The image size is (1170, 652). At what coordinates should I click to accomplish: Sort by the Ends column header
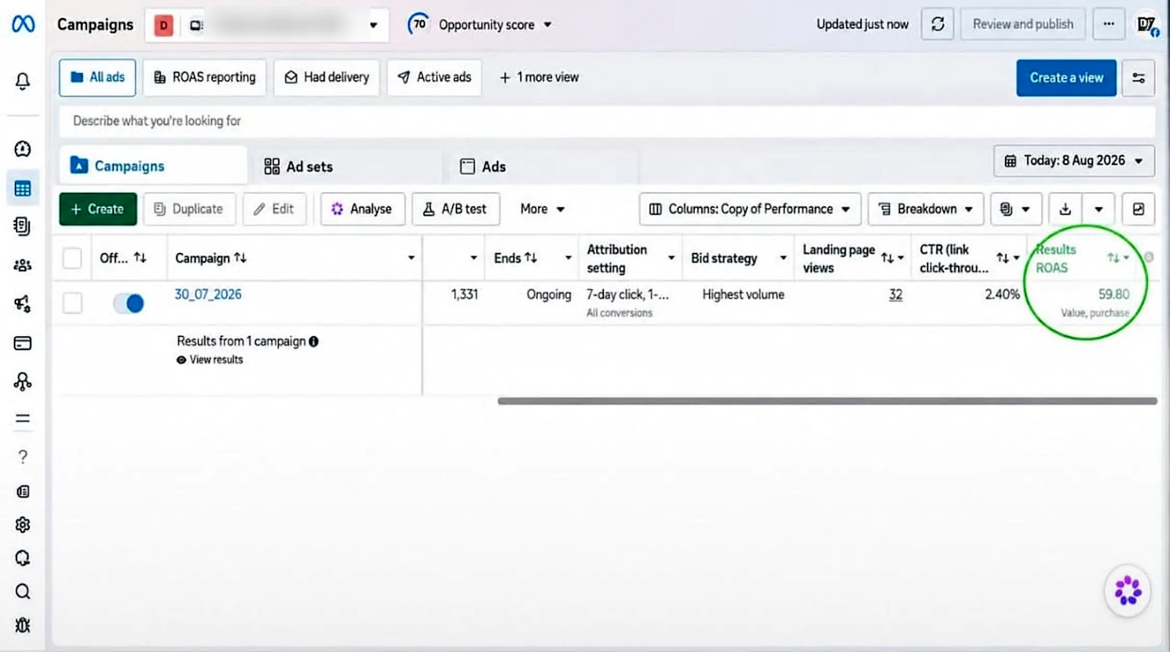[x=515, y=258]
